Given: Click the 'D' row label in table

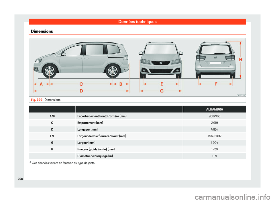Looking at the screenshot, I should [52, 130].
